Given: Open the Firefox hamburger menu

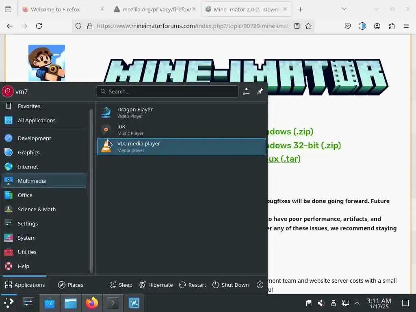Looking at the screenshot, I should click(406, 26).
